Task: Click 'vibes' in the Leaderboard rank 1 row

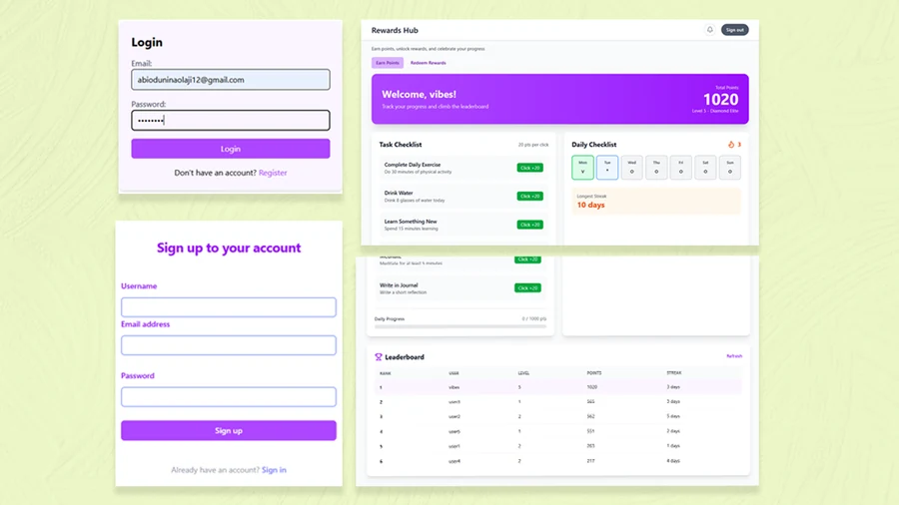Action: pos(454,387)
